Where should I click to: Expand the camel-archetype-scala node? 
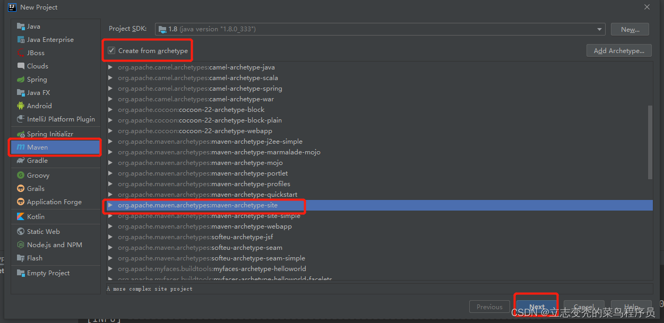(x=110, y=78)
